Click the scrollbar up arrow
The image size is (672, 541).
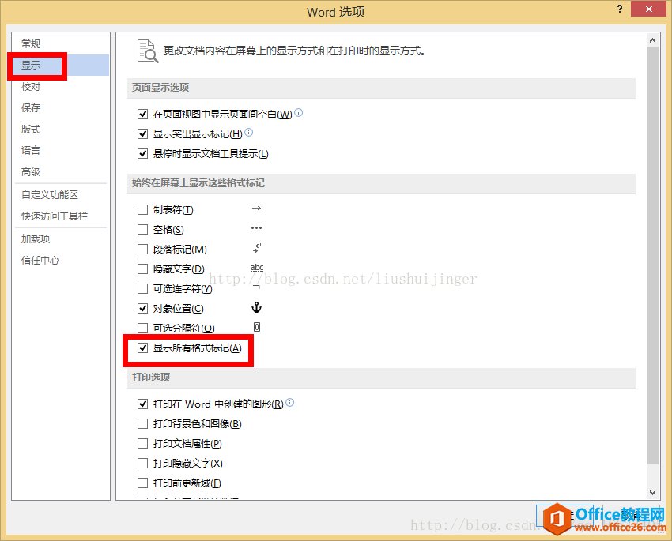(652, 40)
